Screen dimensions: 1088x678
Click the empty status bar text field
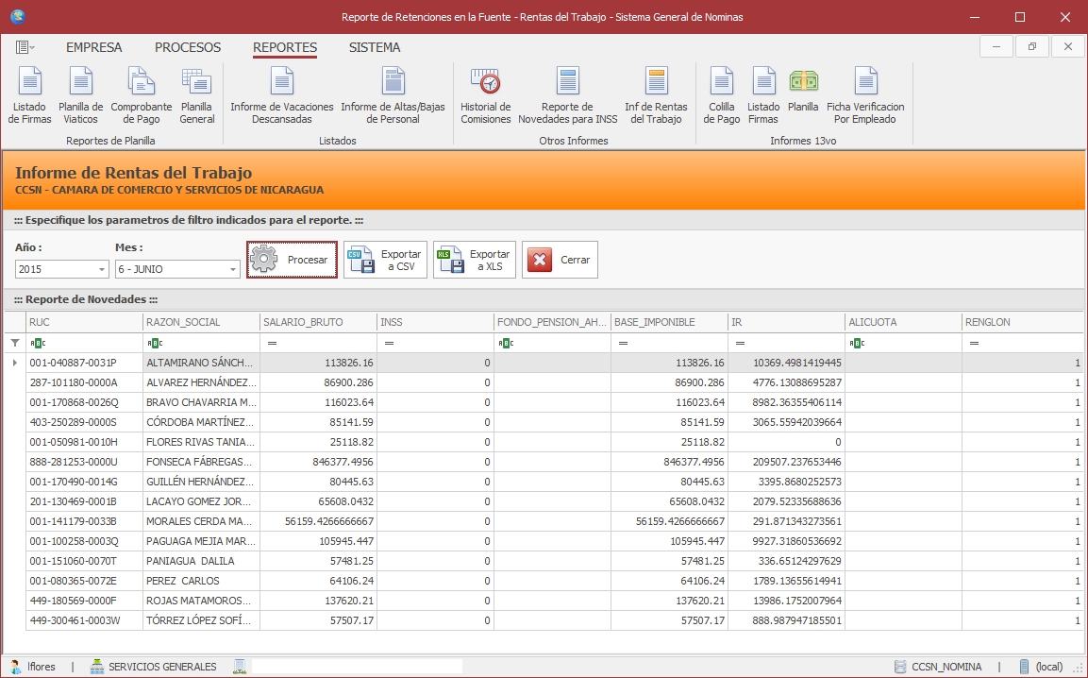(x=357, y=667)
